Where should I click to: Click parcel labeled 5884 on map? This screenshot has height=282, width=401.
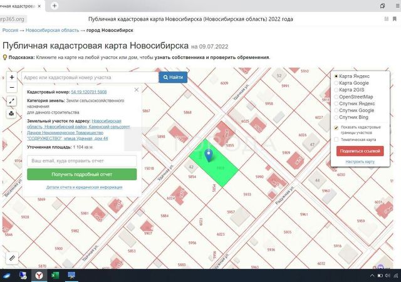pos(165,216)
